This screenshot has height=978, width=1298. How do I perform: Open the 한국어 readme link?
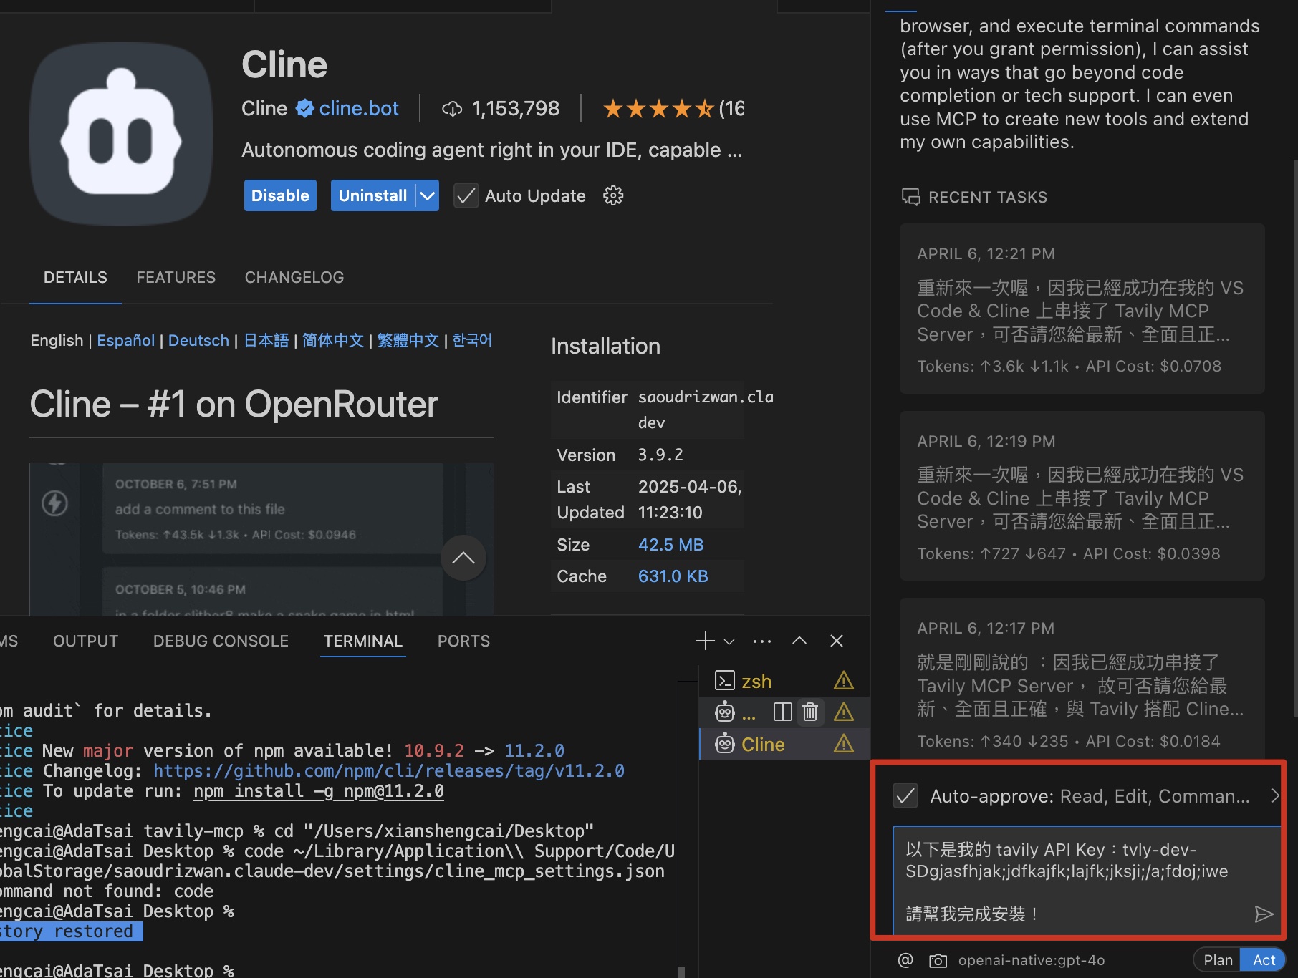[x=472, y=340]
